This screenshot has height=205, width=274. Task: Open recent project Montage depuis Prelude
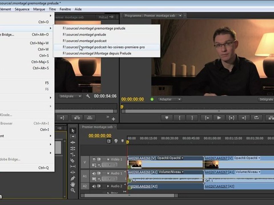click(x=106, y=53)
